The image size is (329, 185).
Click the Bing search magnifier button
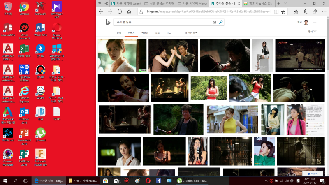pos(221,22)
